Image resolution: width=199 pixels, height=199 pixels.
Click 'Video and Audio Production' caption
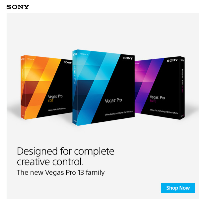pyautogui.click(x=57, y=109)
